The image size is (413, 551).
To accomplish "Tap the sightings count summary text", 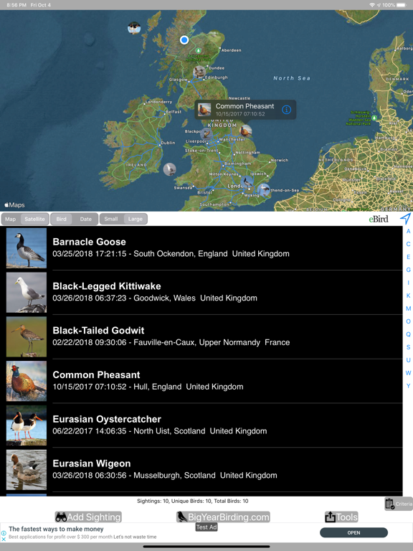I will tap(192, 501).
